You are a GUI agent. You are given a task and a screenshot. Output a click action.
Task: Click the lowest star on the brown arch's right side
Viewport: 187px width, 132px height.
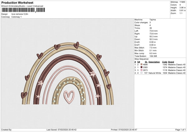pyautogui.click(x=97, y=96)
